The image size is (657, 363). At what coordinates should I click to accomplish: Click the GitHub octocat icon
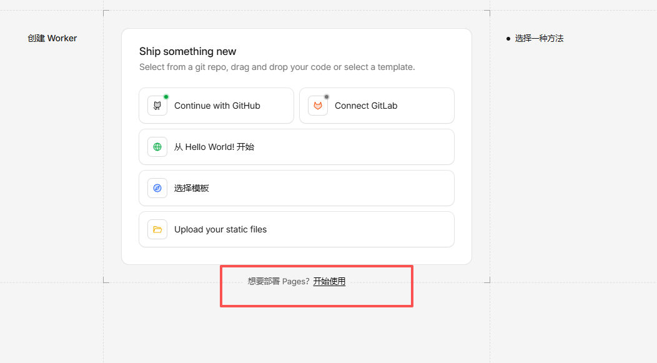coord(157,106)
